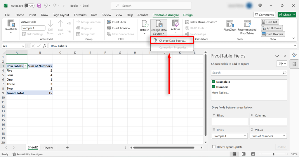Close the PivotTable Fields pane
Screen dimensions: 299x157
pos(284,56)
